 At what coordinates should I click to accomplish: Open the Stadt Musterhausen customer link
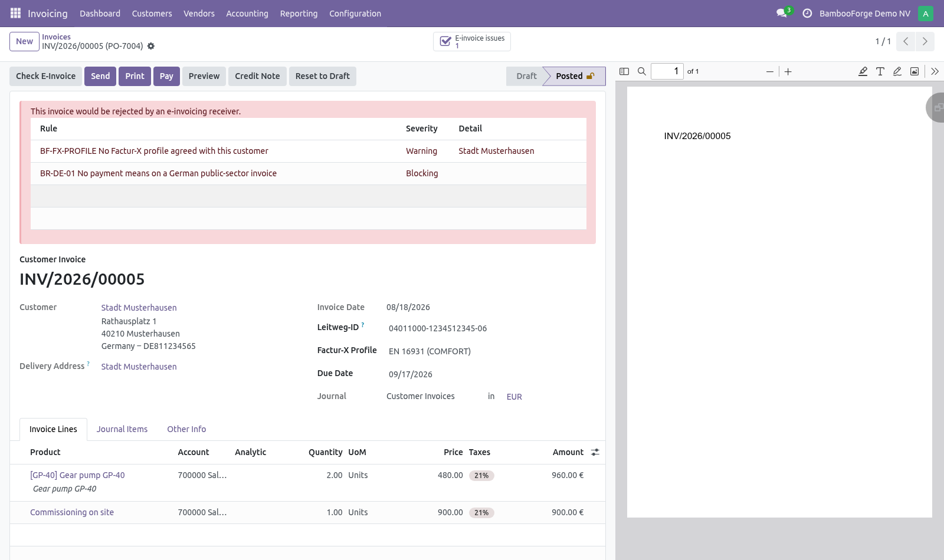click(139, 308)
